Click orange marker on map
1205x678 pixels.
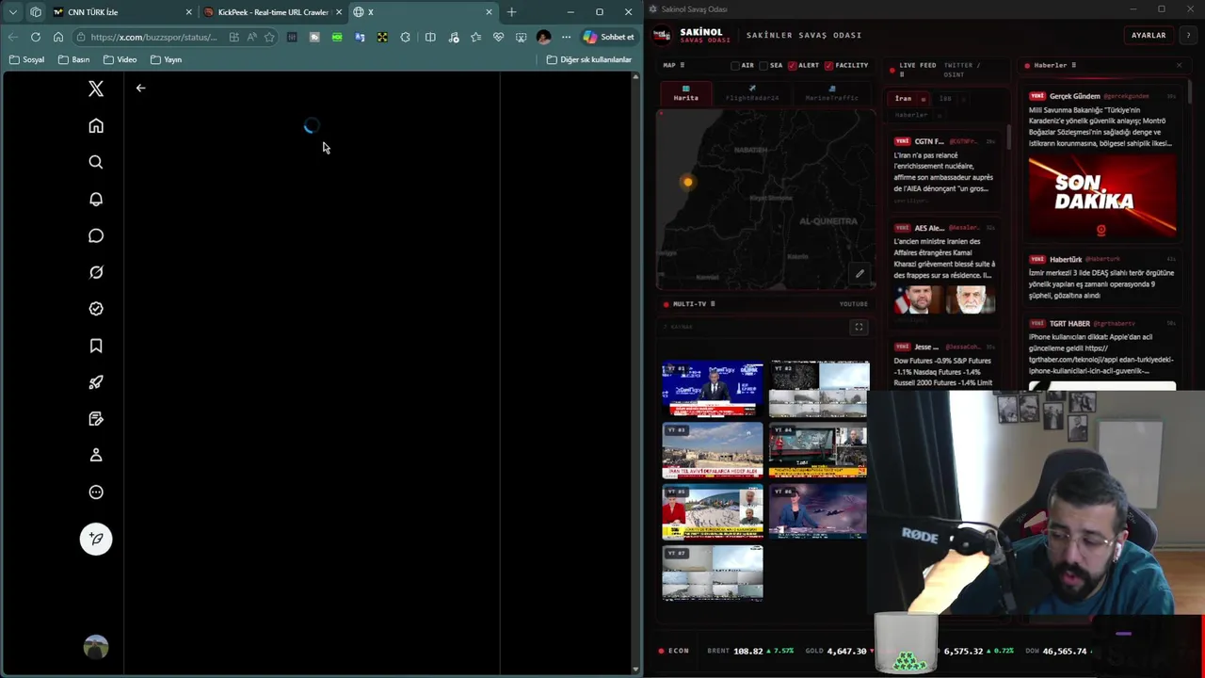click(x=687, y=182)
